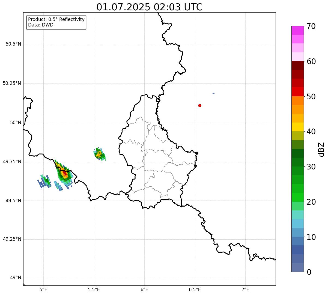328x295 pixels.
Task: Click the 6.5°E longitude label
Action: [x=195, y=290]
